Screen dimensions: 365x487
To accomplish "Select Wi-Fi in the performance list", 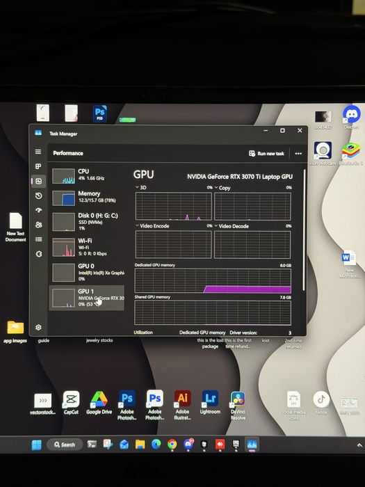I will pyautogui.click(x=87, y=247).
